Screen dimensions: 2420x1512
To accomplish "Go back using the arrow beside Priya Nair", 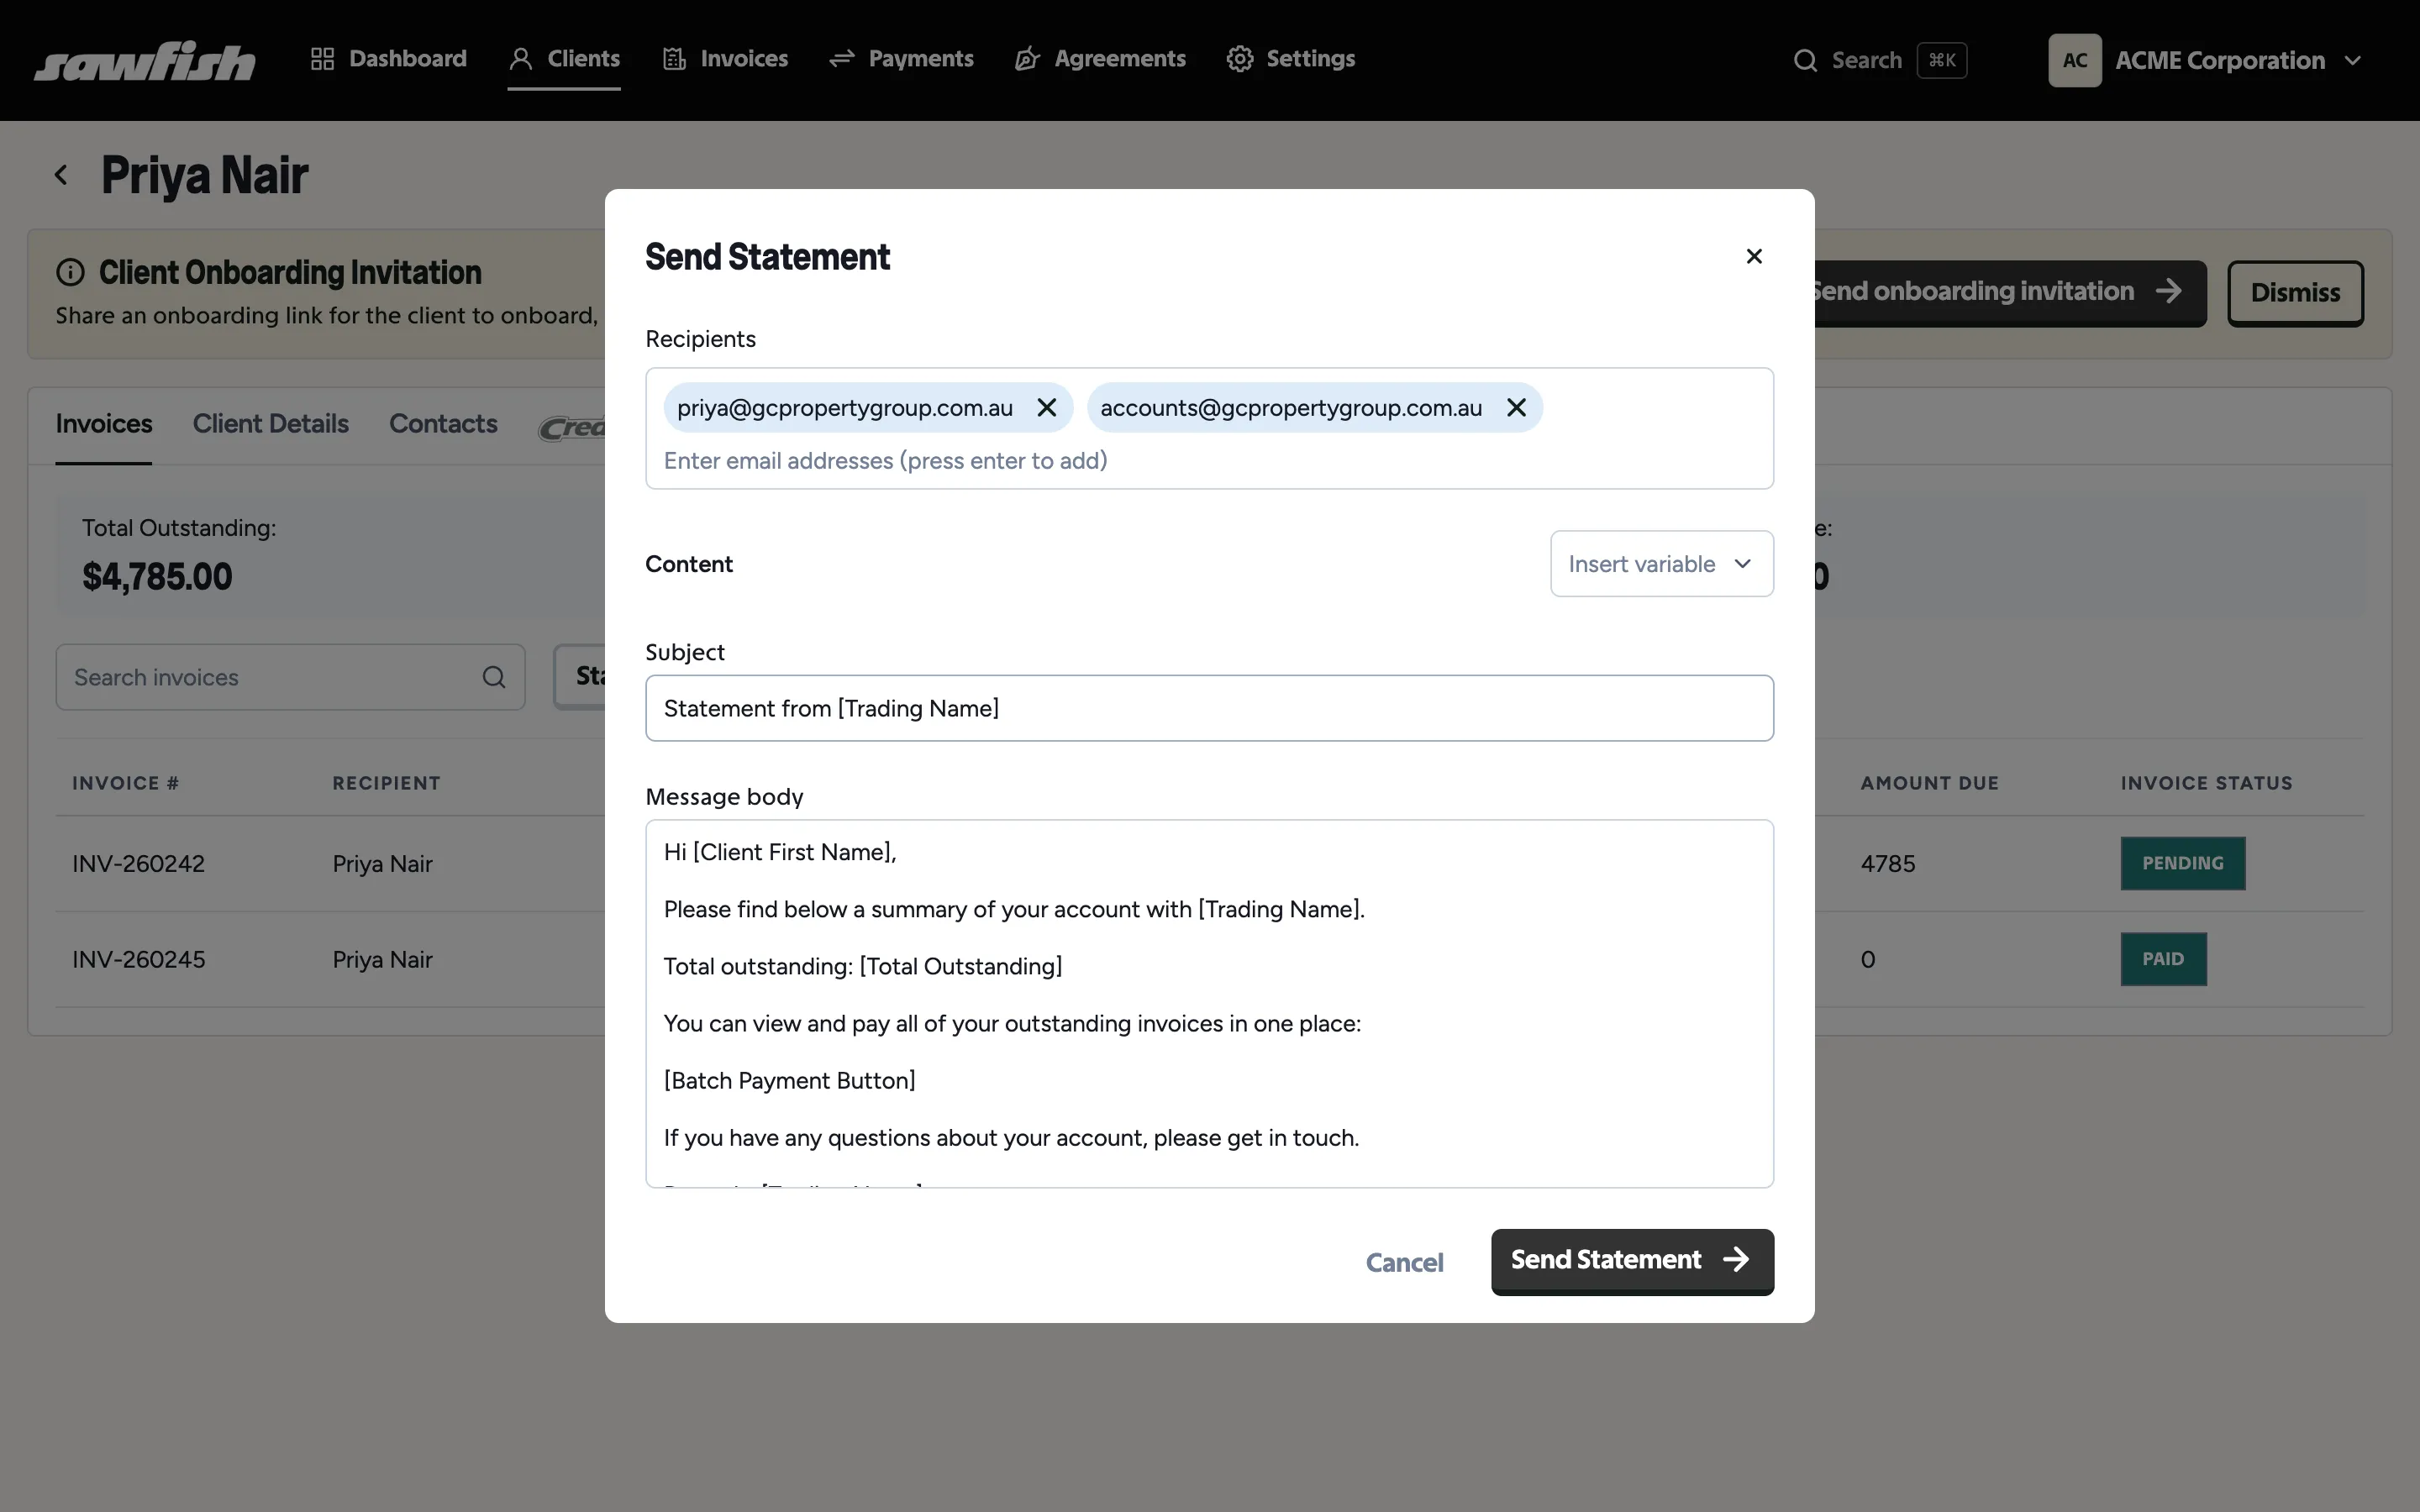I will 61,175.
